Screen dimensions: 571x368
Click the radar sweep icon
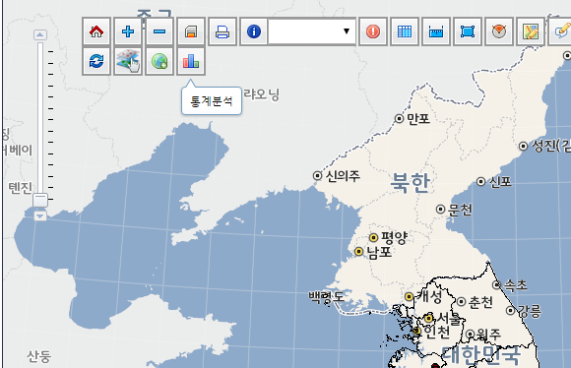499,31
